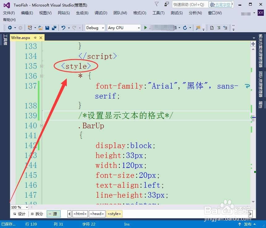Screen dimensions: 266x228
Task: Open the feedback icon in title bar
Action: tap(167, 4)
